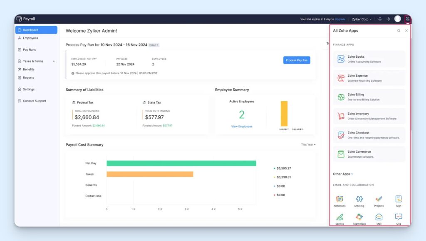Search in the All Zoho Apps panel
The image size is (426, 241).
(x=399, y=31)
